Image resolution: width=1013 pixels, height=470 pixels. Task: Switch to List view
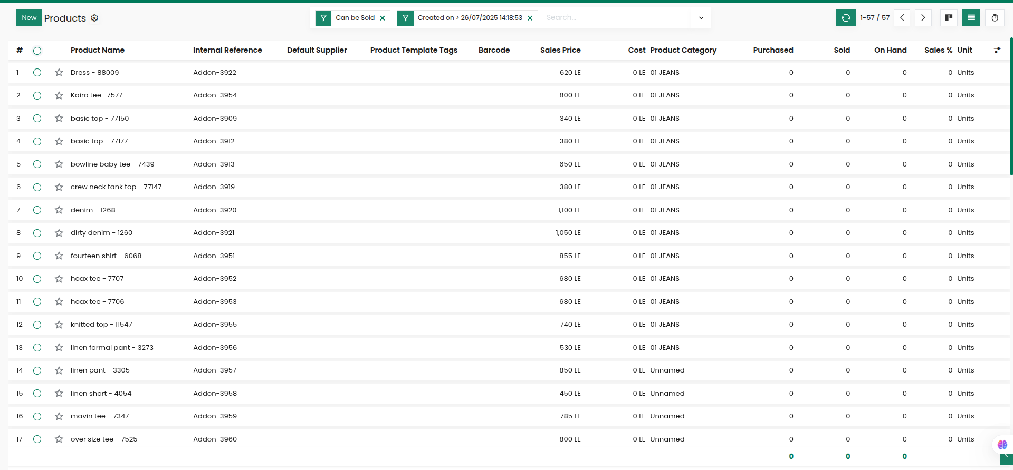pos(971,18)
